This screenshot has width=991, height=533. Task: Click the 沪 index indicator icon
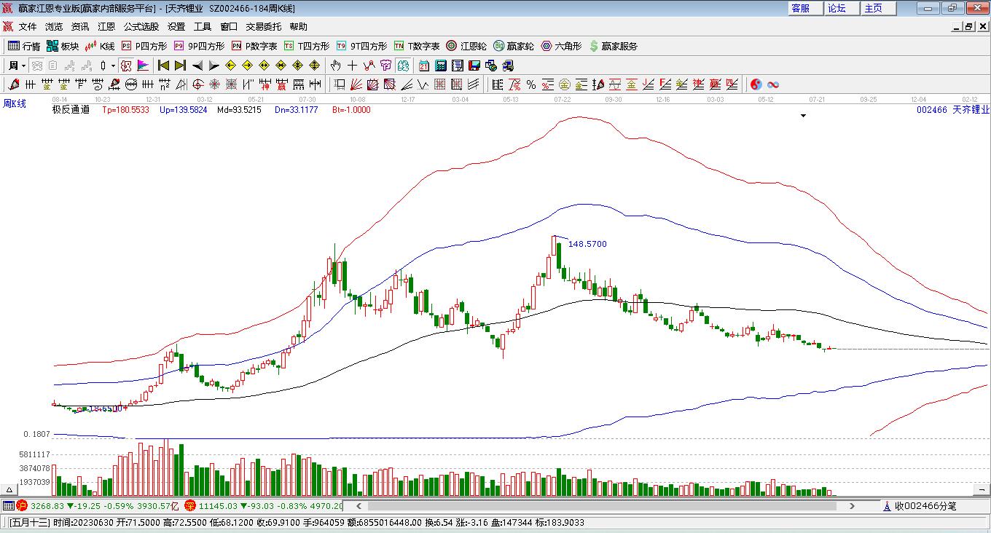click(22, 505)
